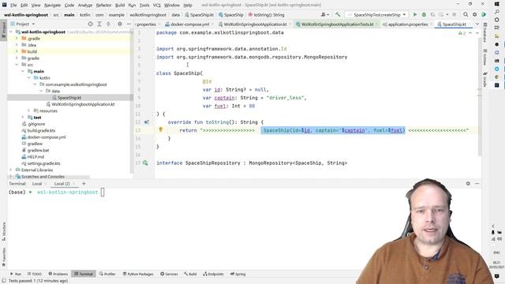
Task: Expand the .gradle folder
Action: click(x=17, y=39)
